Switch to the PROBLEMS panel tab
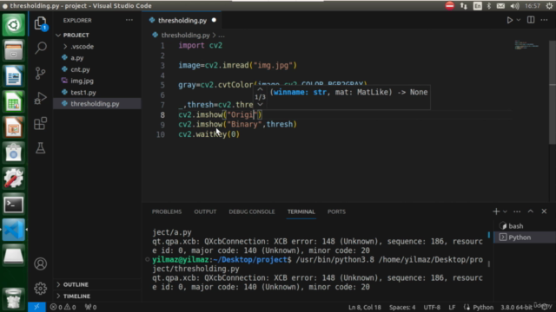The width and height of the screenshot is (556, 312). (167, 211)
